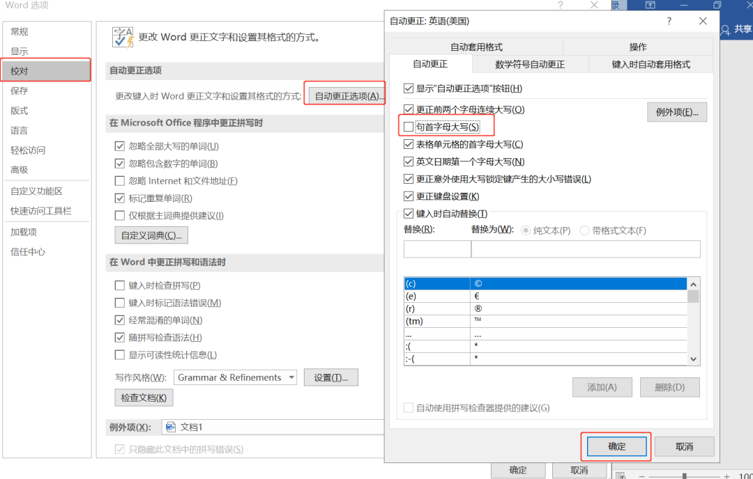Click 设置(T)... button
The image size is (753, 479).
click(x=331, y=377)
